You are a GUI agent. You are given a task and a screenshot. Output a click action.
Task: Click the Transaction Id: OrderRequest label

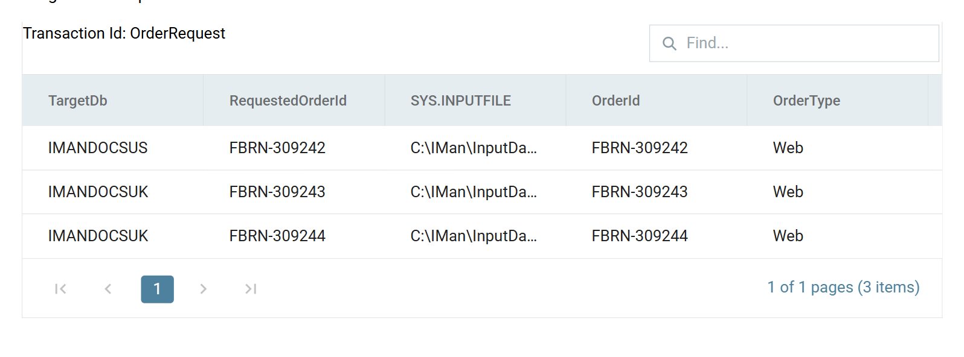124,33
